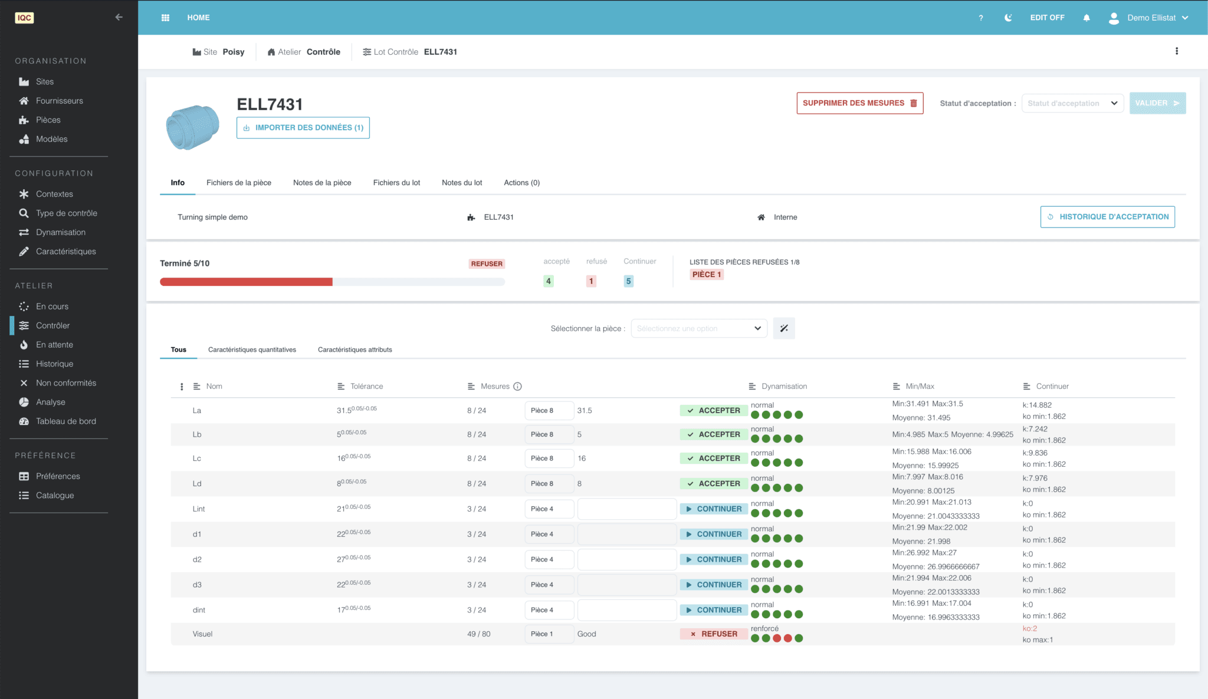Open the dark mode toggle icon
Screen dimensions: 1208x699
coord(1008,18)
